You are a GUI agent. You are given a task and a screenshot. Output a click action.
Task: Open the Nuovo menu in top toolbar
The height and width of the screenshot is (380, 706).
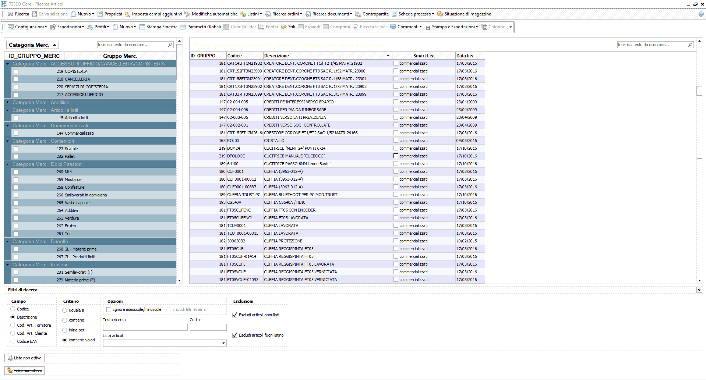(x=82, y=14)
